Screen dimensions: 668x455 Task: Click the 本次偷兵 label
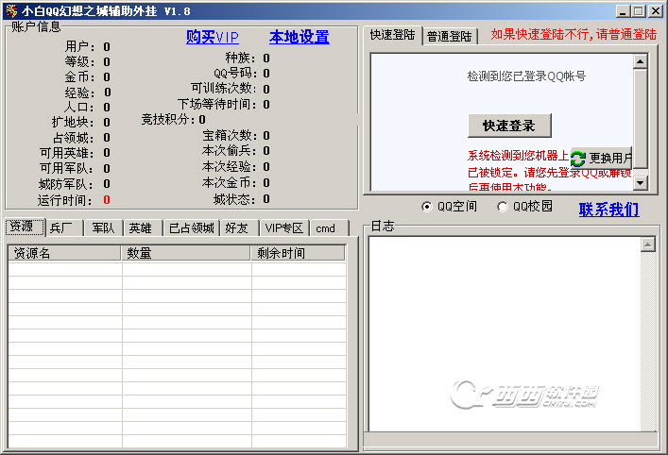230,151
